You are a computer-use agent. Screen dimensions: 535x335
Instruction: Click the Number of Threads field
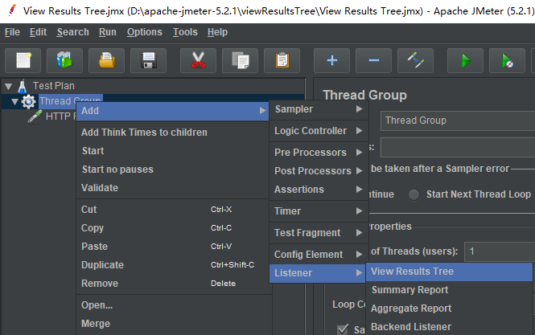pos(500,251)
